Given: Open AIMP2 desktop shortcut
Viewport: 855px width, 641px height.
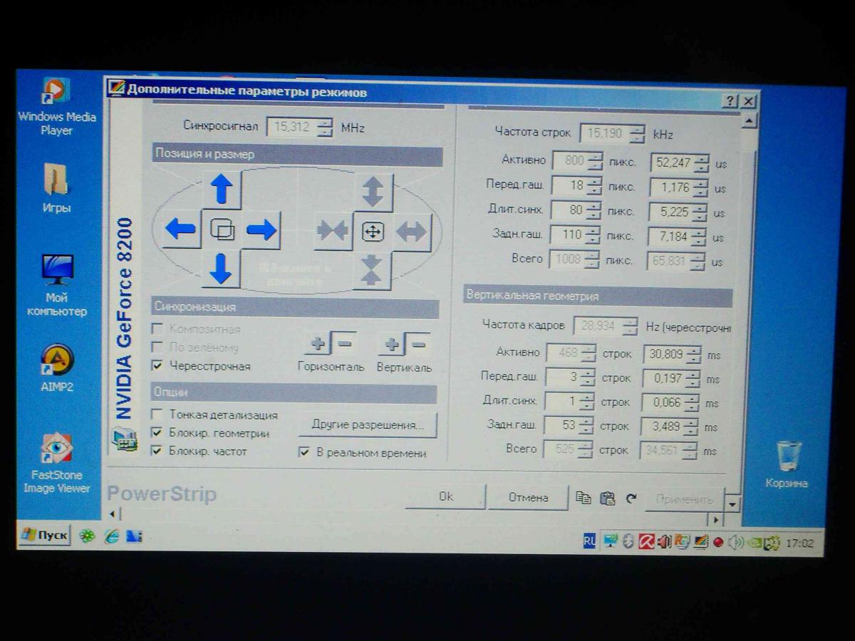Looking at the screenshot, I should point(57,361).
